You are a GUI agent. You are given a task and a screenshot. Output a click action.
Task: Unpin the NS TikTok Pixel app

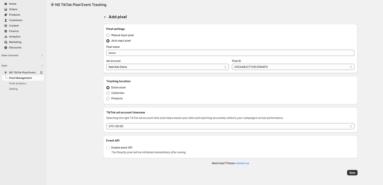41,73
